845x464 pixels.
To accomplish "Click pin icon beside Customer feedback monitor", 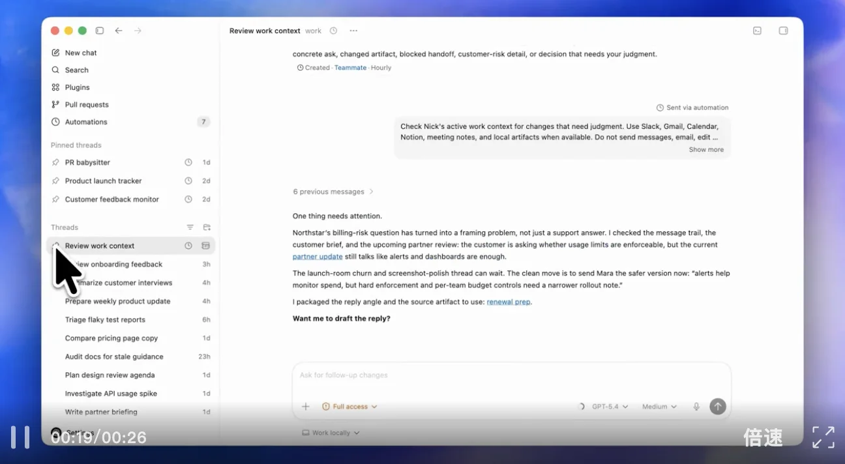I will point(55,199).
